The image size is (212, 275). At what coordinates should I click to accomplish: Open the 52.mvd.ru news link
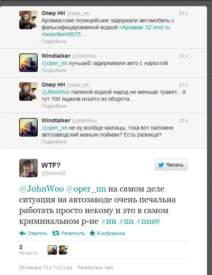pos(106,31)
